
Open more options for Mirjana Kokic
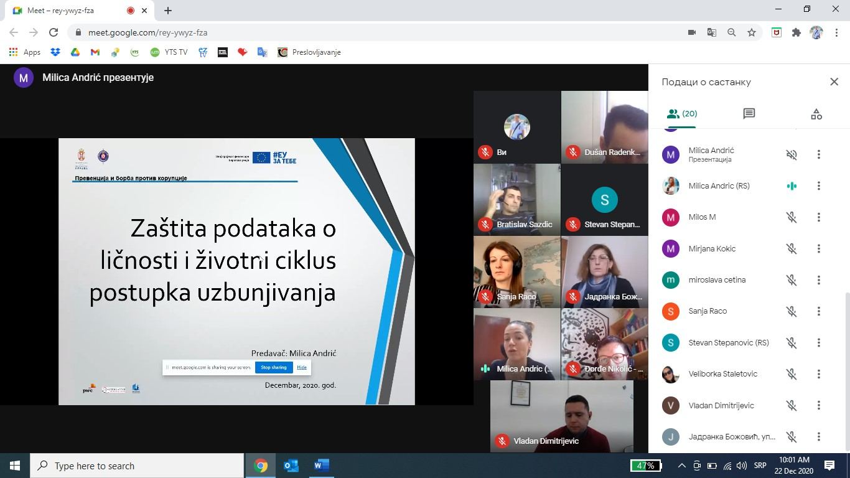click(819, 248)
